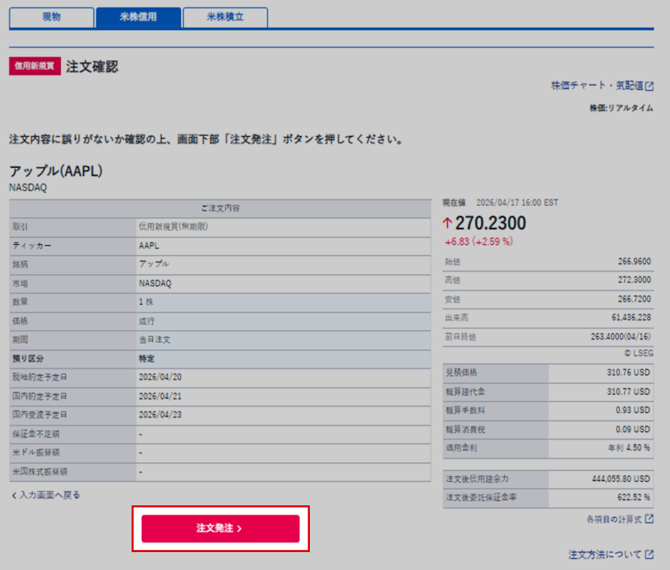This screenshot has width=670, height=570.
Task: Click the 概算建代金 value 310.77 USD
Action: pos(628,392)
